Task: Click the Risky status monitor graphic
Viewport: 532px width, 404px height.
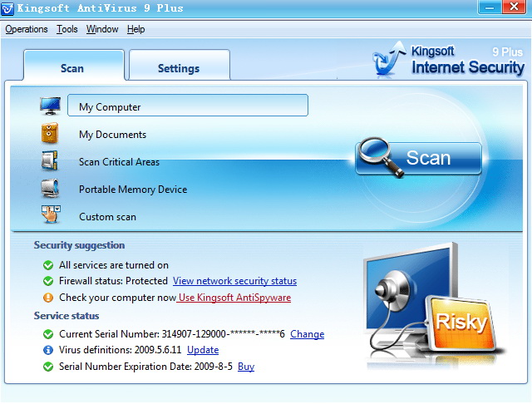Action: coord(433,303)
